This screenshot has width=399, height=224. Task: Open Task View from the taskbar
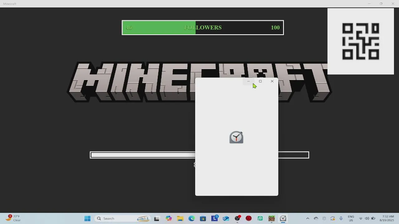click(x=157, y=218)
